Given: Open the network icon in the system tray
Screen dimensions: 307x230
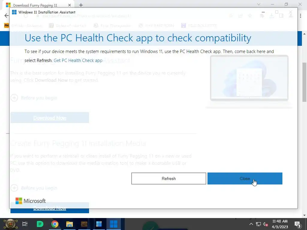Looking at the screenshot, I should 258,224.
